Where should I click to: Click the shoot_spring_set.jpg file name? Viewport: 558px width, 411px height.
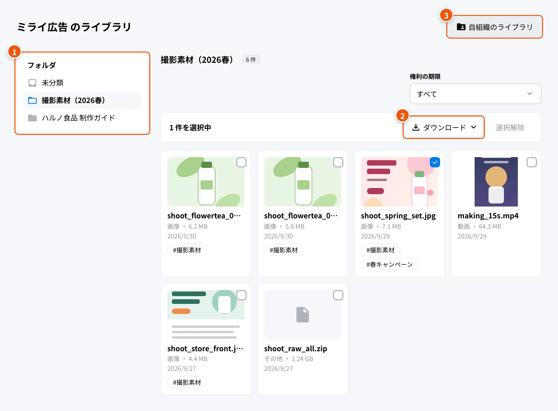398,216
